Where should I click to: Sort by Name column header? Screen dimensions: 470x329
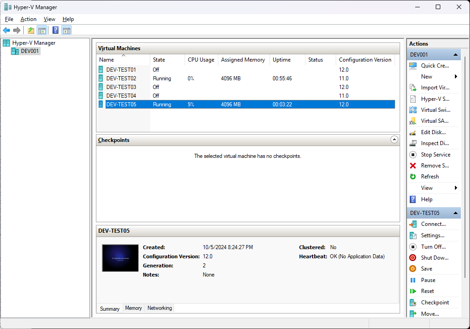click(123, 60)
